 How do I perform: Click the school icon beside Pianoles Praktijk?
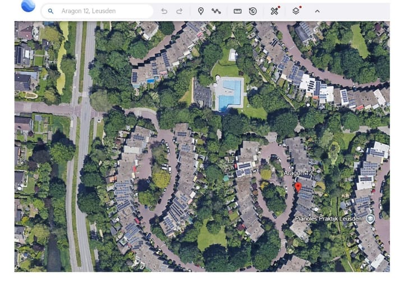tap(370, 218)
